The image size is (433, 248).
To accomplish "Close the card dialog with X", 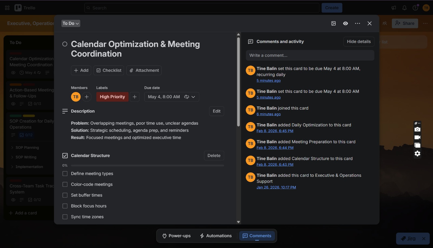I will (x=369, y=23).
